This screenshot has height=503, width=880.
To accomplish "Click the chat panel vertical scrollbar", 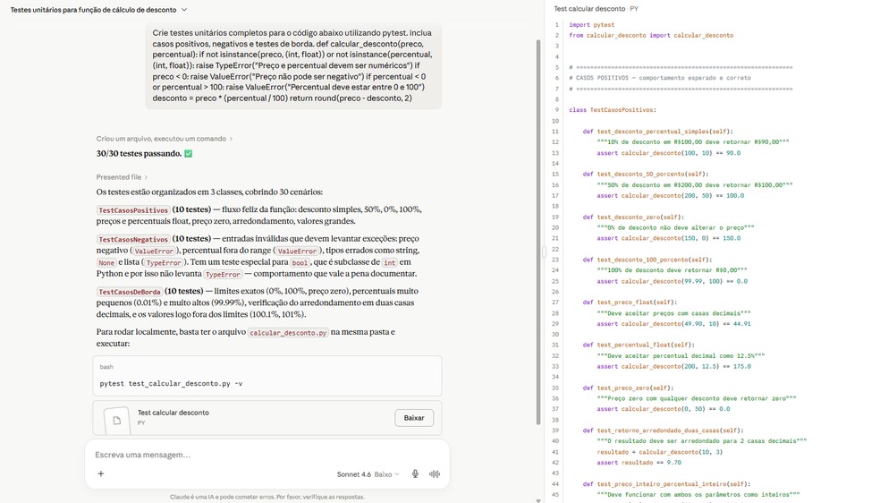I will click(x=538, y=231).
